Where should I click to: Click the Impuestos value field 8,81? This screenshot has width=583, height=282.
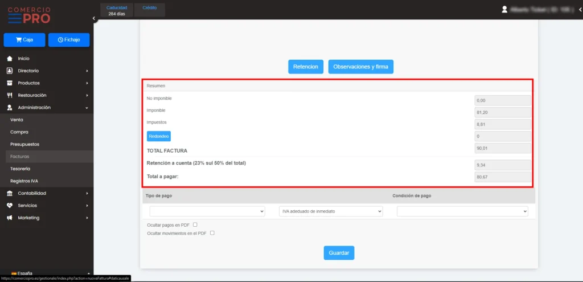click(x=503, y=124)
